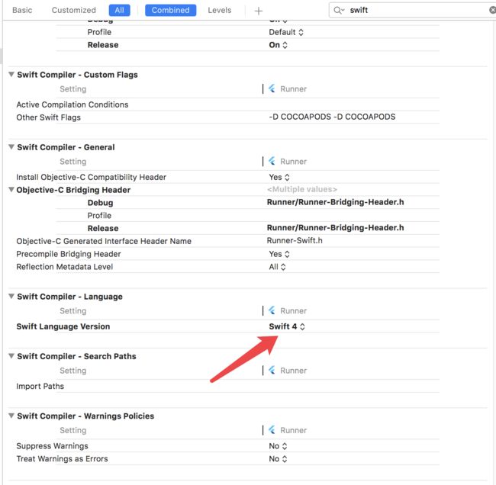Focus the search field containing swift
496x485 pixels.
[411, 10]
